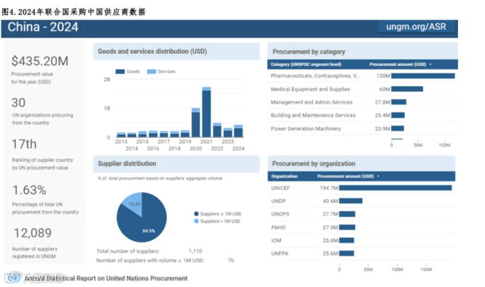The image size is (485, 287).
Task: Click the UNICEF 194.7M bar
Action: coord(396,188)
